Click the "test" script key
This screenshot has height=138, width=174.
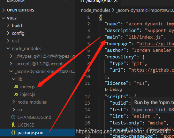tap(118, 110)
